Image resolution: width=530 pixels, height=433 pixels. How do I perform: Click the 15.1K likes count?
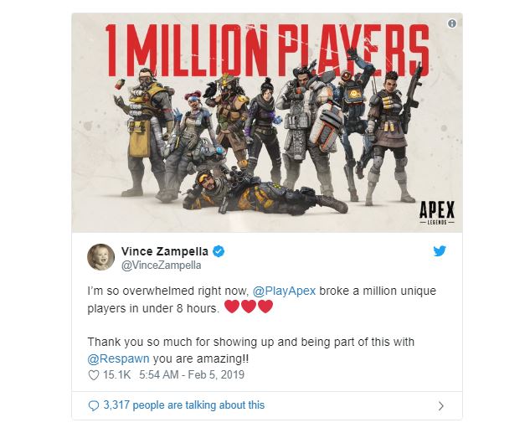tap(116, 375)
